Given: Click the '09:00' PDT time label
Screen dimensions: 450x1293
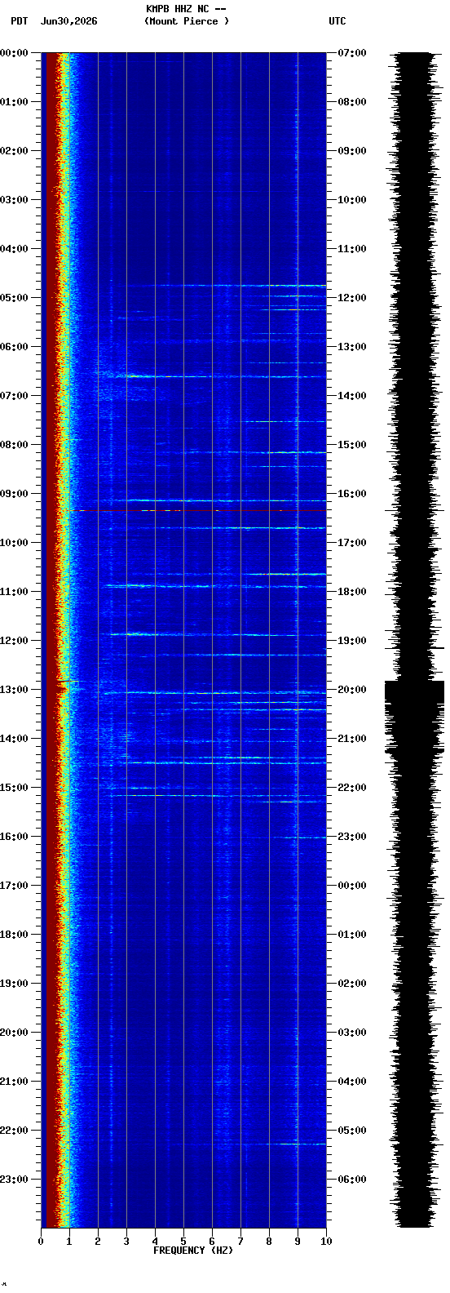Looking at the screenshot, I should [x=14, y=494].
